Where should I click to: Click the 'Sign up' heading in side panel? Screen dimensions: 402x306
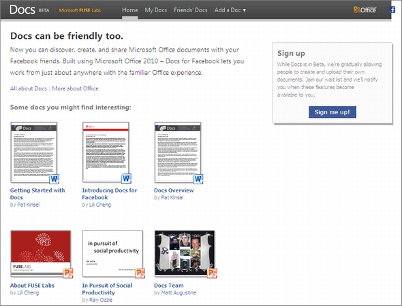pyautogui.click(x=291, y=54)
